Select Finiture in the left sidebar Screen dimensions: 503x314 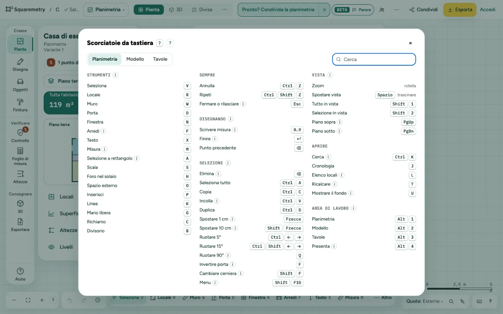pos(20,105)
